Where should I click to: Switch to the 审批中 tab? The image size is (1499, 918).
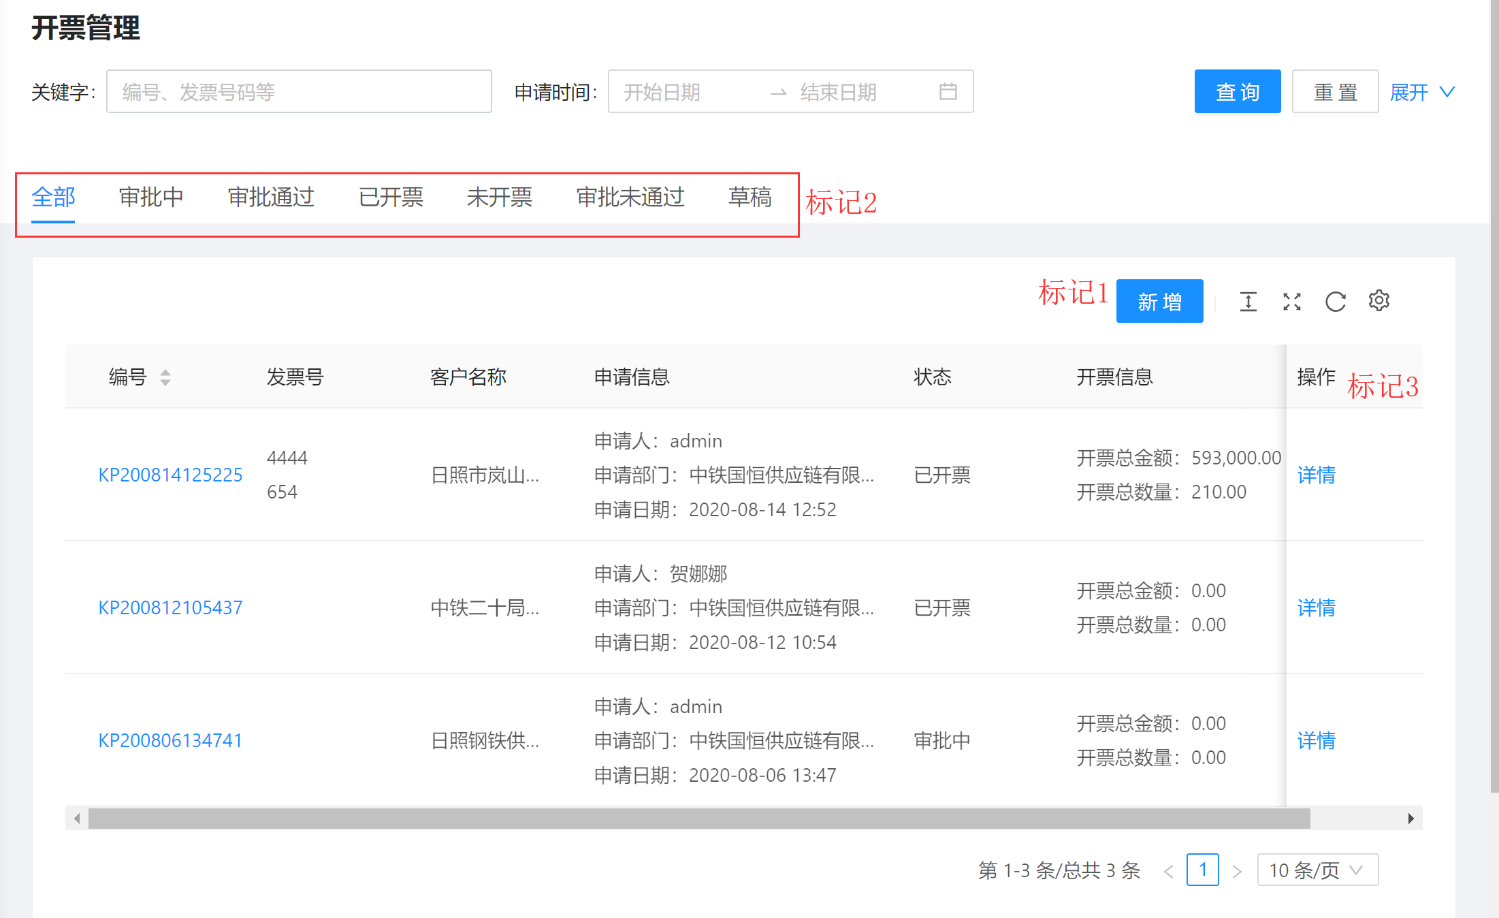(x=151, y=197)
